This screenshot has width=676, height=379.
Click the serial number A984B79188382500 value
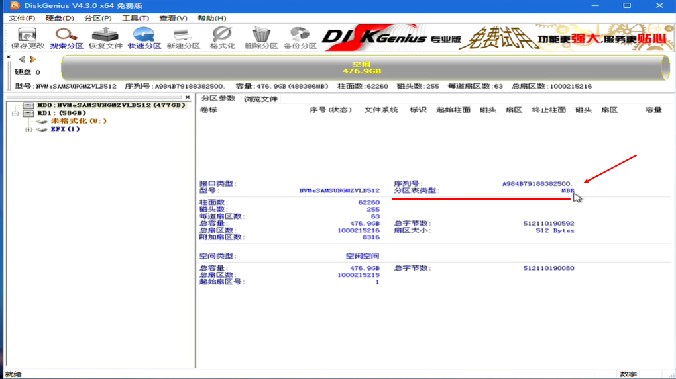point(537,183)
